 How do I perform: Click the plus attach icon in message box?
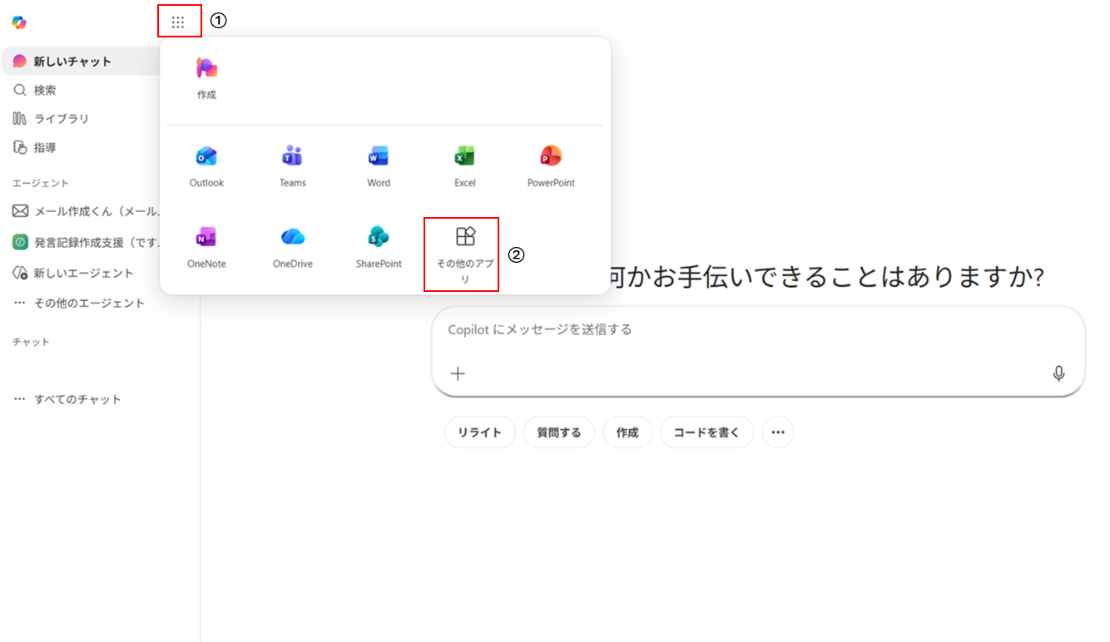[458, 373]
